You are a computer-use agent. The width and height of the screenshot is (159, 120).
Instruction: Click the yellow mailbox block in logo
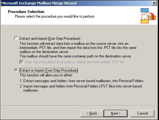point(145,21)
